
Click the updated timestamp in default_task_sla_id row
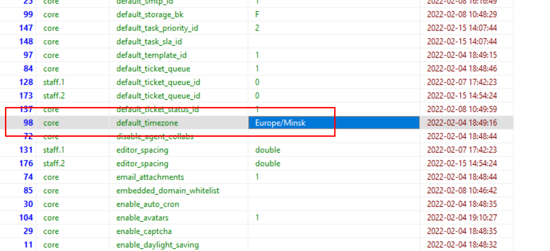tap(462, 42)
